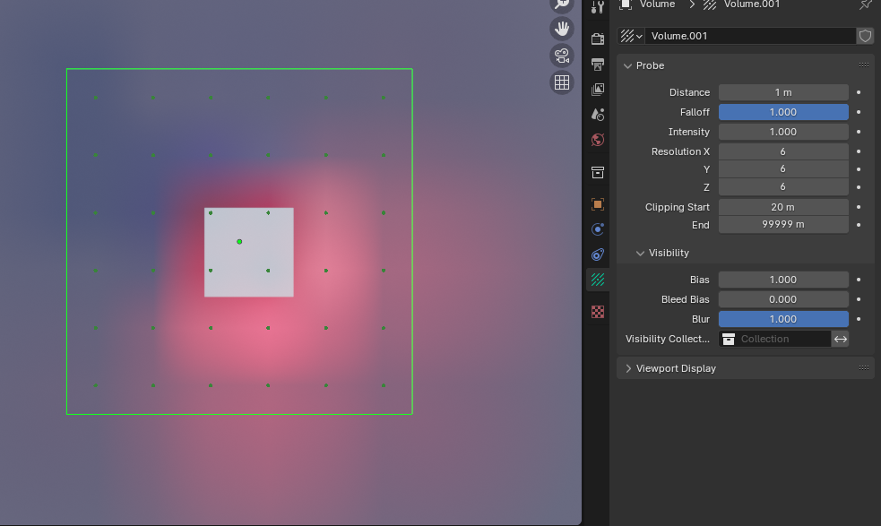Screen dimensions: 881x526
Task: Select the probe origin dot in viewport
Action: point(239,242)
